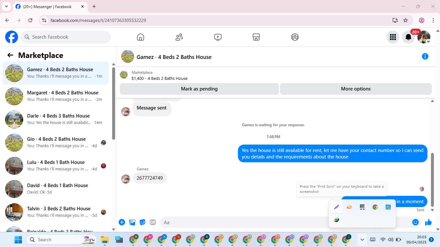
Task: Click the 7:48 PM timestamp
Action: 273,137
